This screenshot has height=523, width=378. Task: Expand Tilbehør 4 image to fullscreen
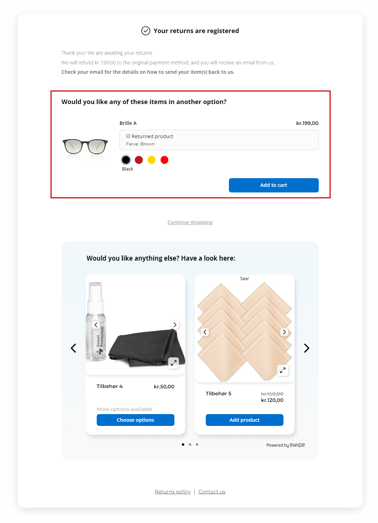[x=173, y=363]
